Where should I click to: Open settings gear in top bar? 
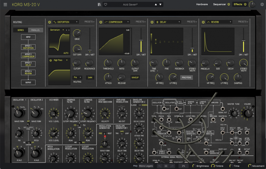(x=262, y=4)
